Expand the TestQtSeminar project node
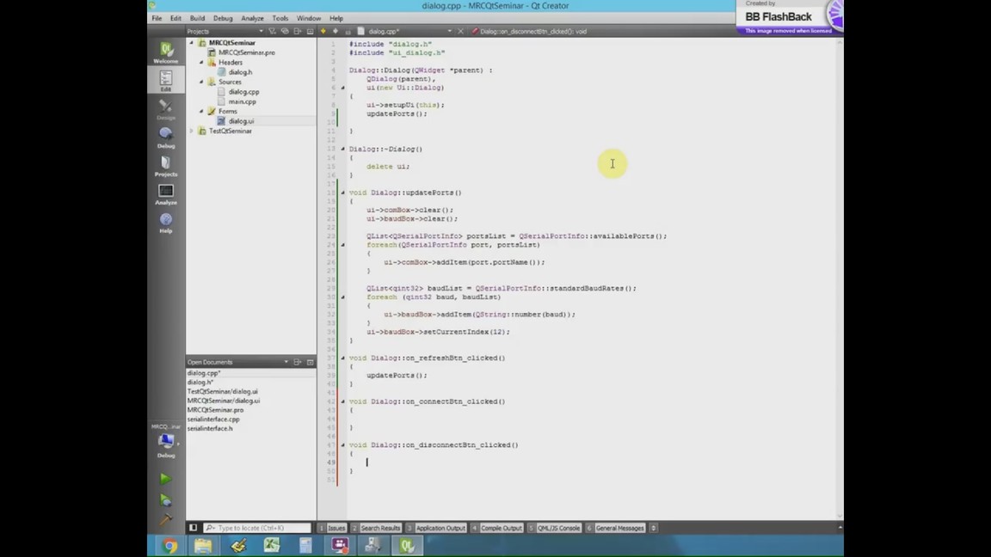This screenshot has width=991, height=557. point(192,132)
